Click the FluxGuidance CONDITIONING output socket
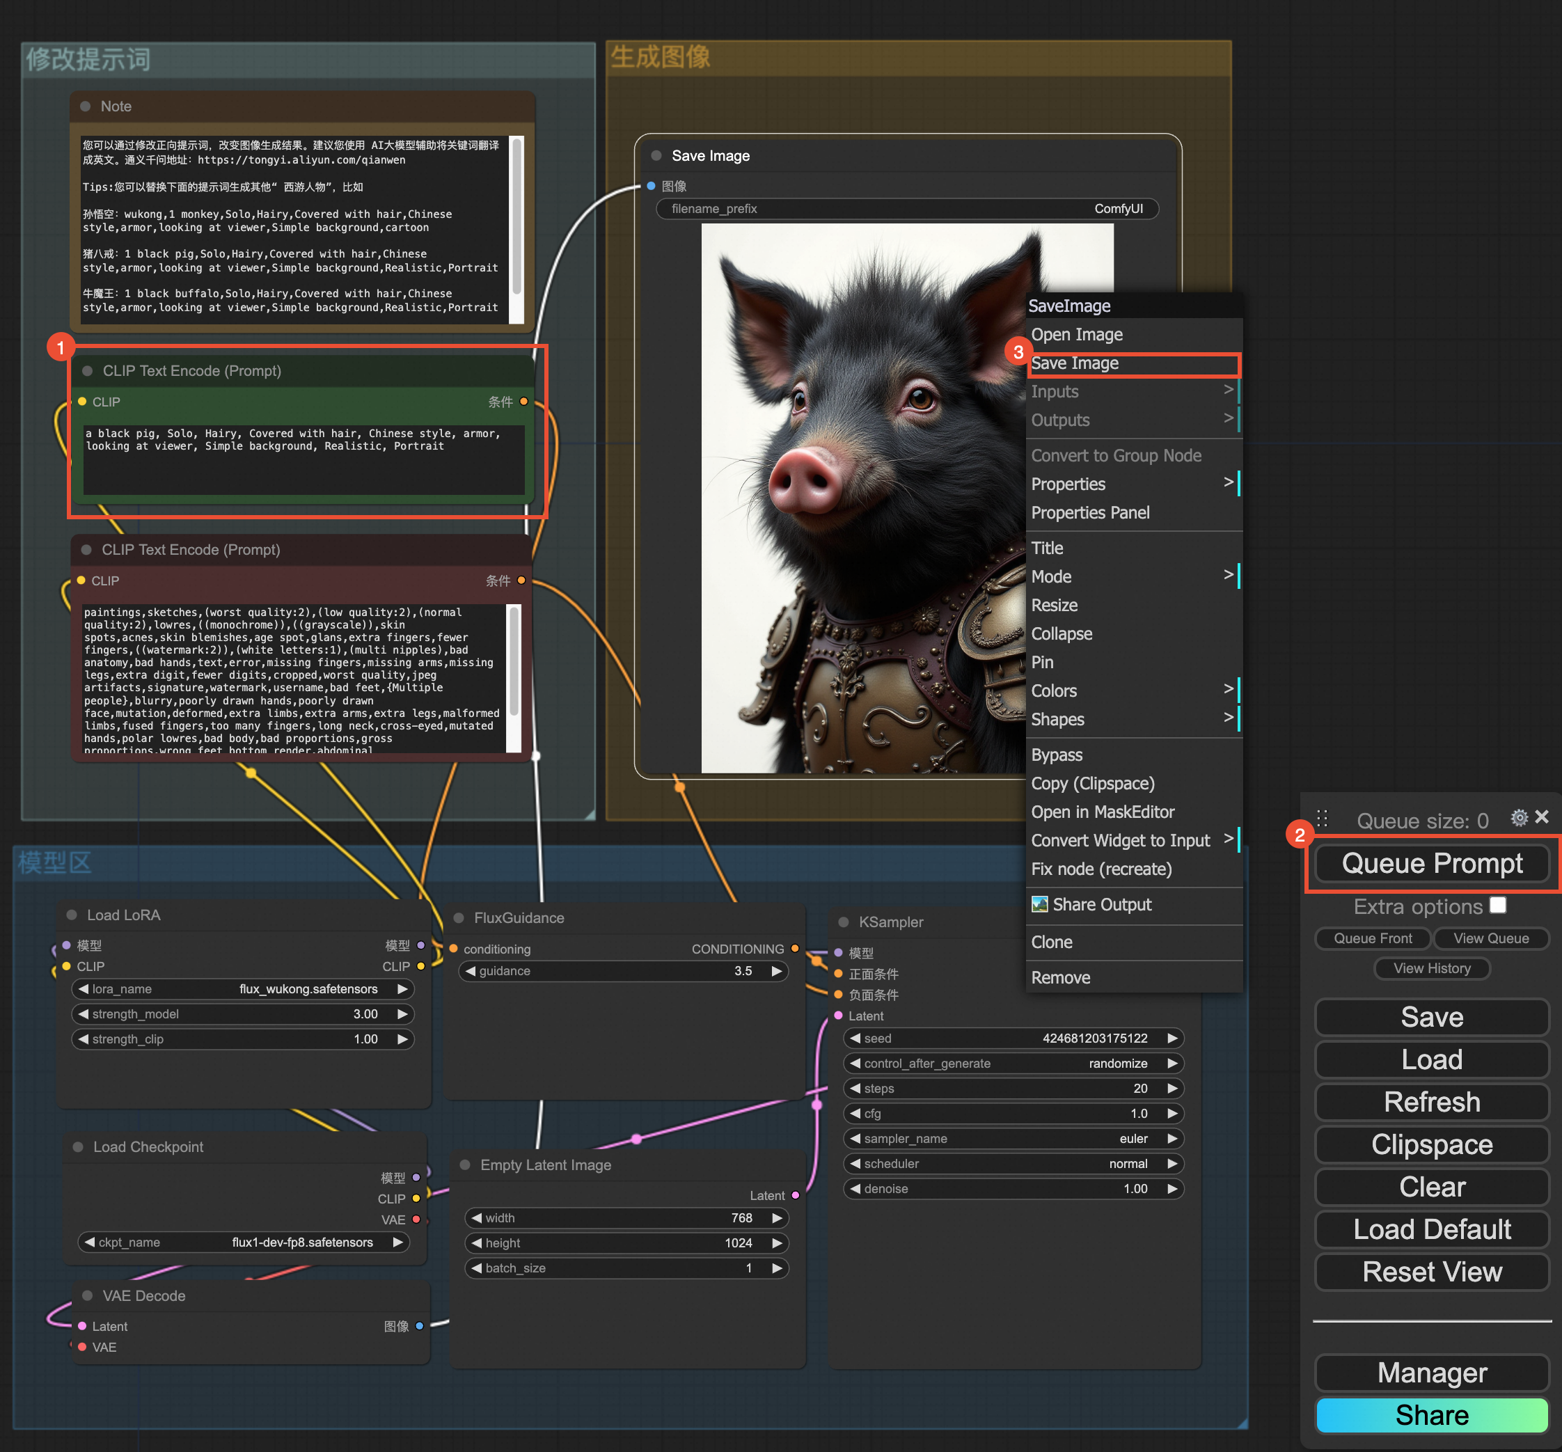This screenshot has width=1562, height=1452. (795, 948)
